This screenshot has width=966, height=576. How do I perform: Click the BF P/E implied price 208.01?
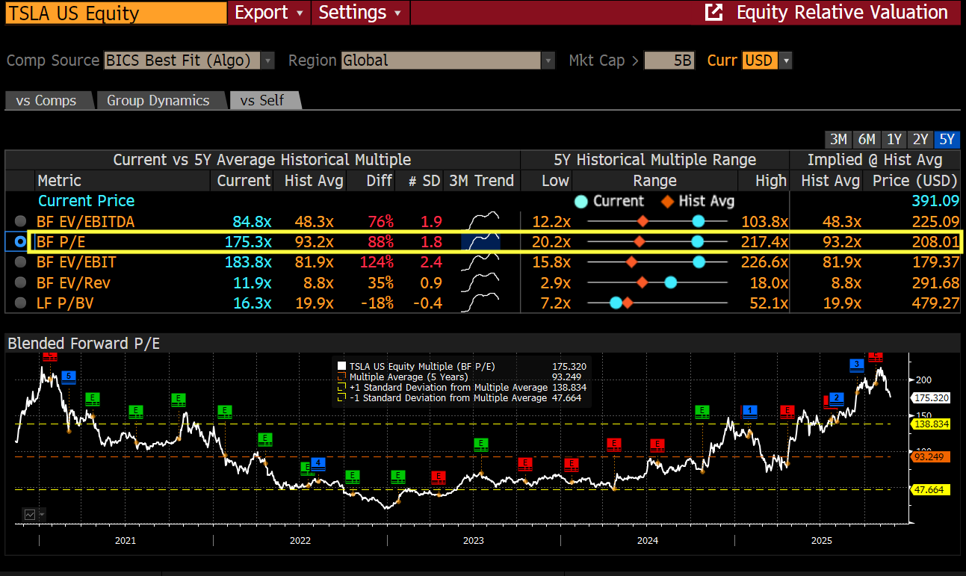[935, 242]
